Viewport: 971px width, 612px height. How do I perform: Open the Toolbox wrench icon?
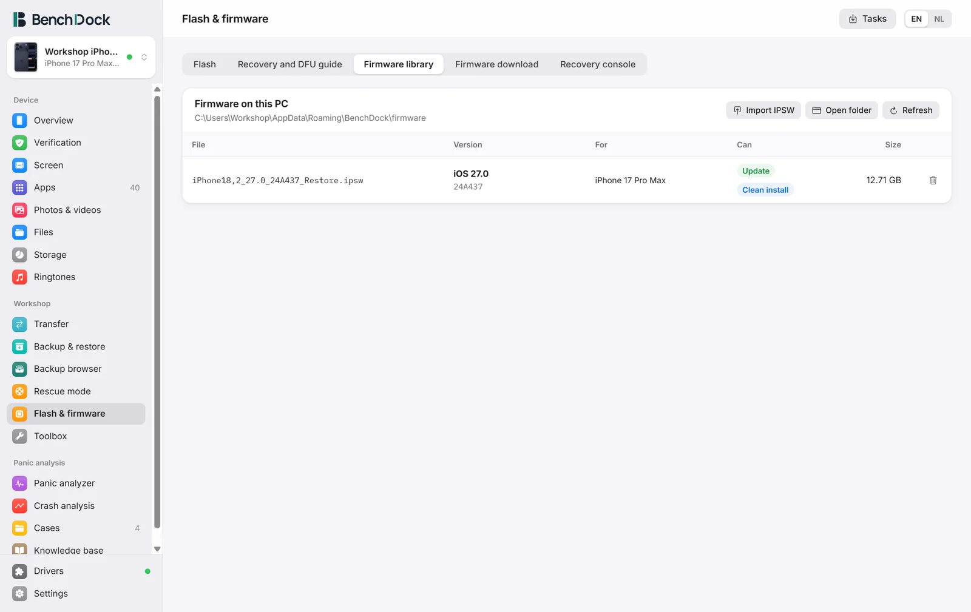pyautogui.click(x=19, y=436)
